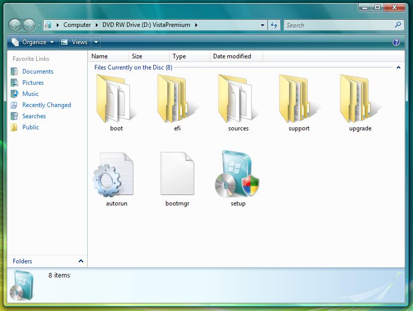The height and width of the screenshot is (311, 413).
Task: Select the autorun settings file icon
Action: [114, 175]
